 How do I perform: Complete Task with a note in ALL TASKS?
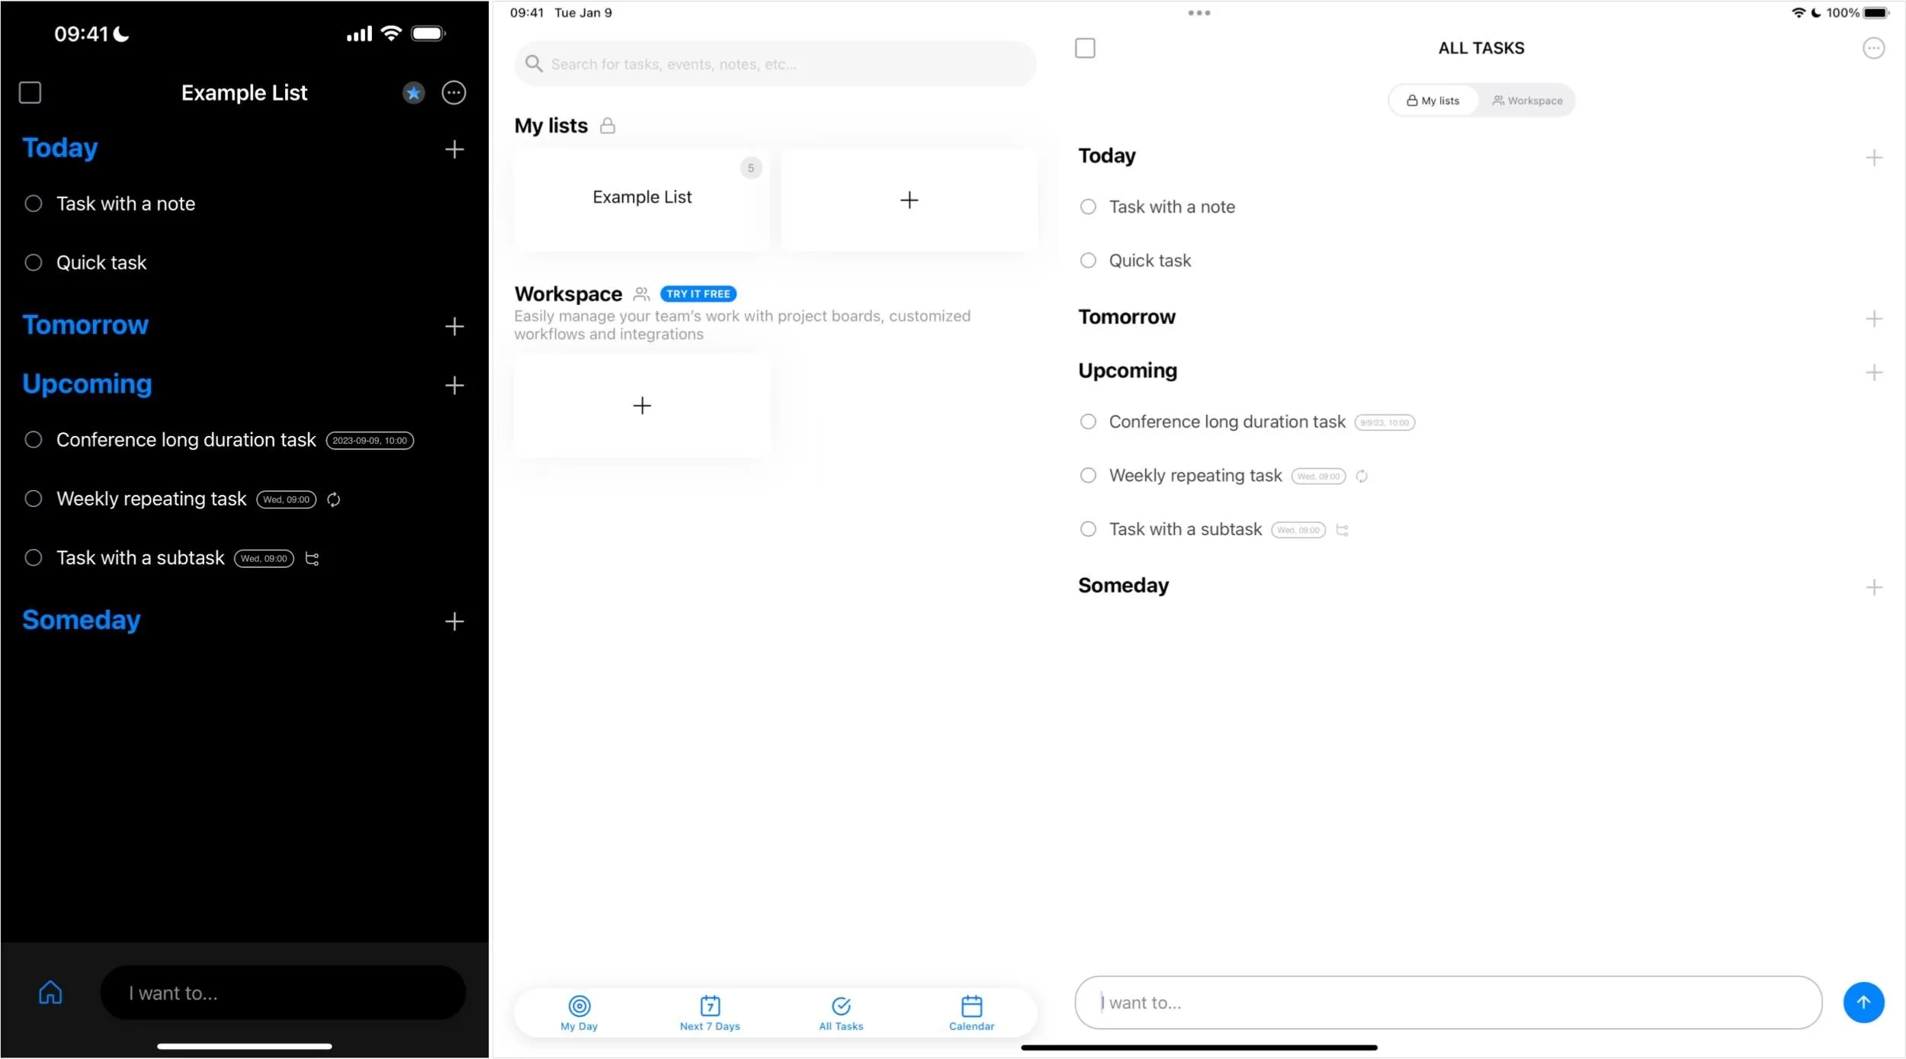pyautogui.click(x=1087, y=207)
